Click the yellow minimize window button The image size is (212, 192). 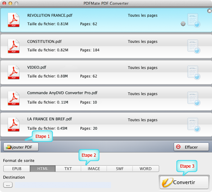pos(10,3)
